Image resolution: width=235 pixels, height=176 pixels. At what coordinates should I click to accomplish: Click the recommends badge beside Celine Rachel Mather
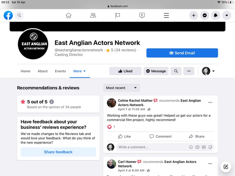coord(156,100)
